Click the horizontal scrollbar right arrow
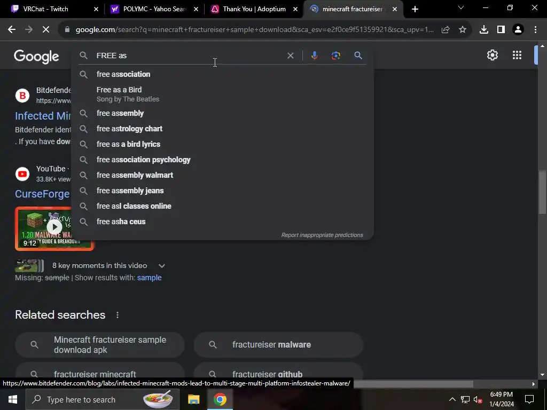 click(534, 384)
